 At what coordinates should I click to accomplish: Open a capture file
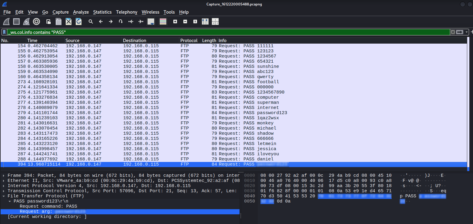(x=48, y=21)
